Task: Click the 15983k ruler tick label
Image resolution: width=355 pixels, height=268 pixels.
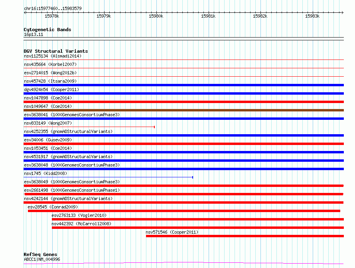Action: click(312, 16)
